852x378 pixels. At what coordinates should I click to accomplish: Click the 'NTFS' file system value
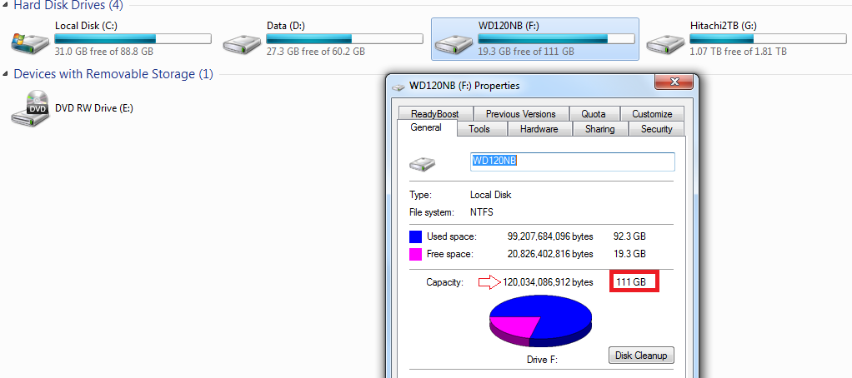pos(481,212)
